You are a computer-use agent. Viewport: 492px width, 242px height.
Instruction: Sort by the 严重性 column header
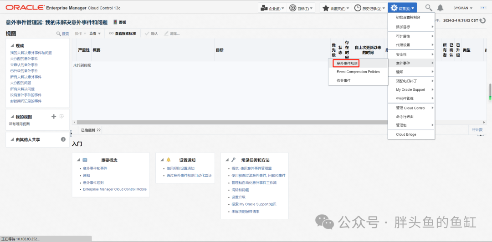(84, 50)
